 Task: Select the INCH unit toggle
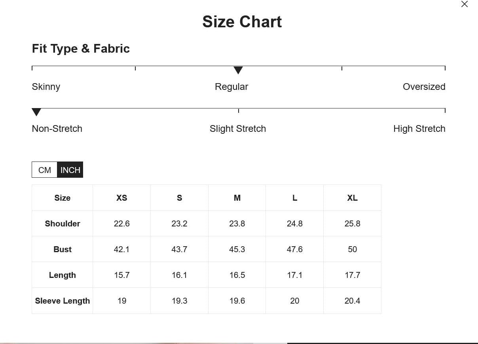(70, 170)
